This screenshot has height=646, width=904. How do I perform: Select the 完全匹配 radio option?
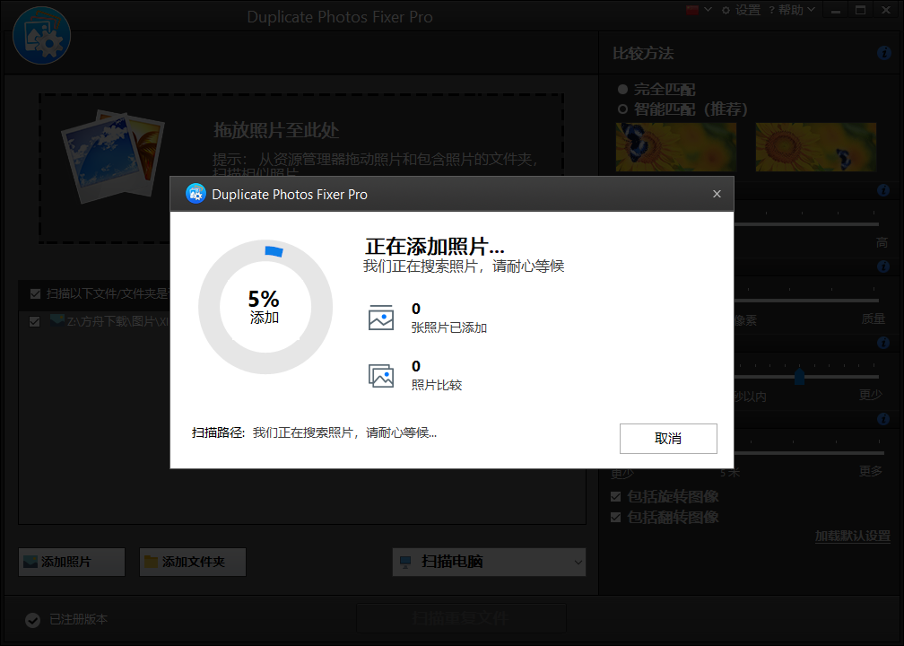coord(656,90)
